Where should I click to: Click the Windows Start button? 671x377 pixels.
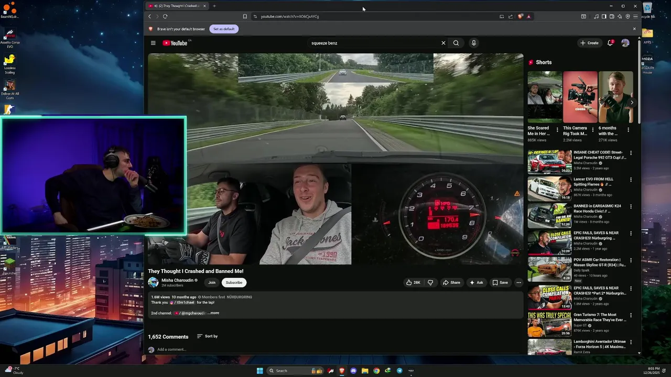tap(259, 371)
